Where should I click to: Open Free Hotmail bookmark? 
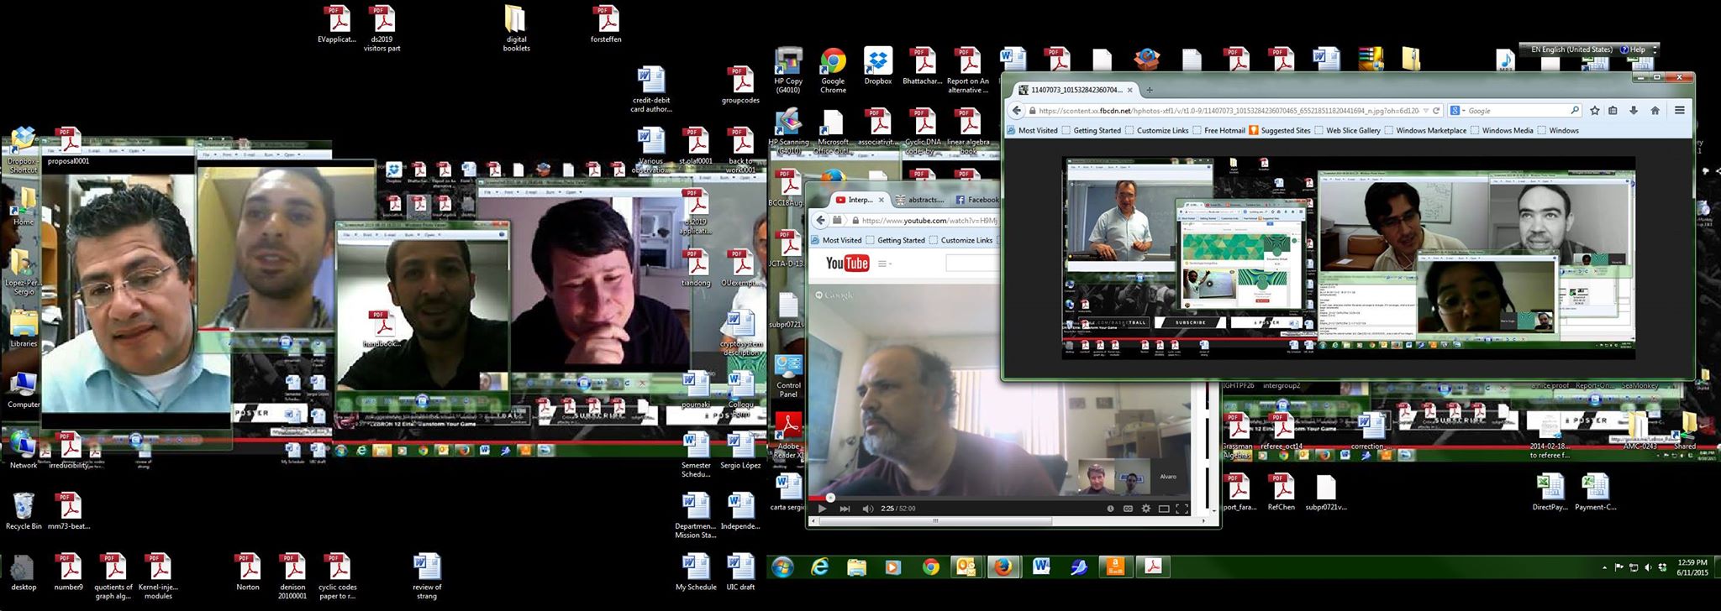point(1218,130)
